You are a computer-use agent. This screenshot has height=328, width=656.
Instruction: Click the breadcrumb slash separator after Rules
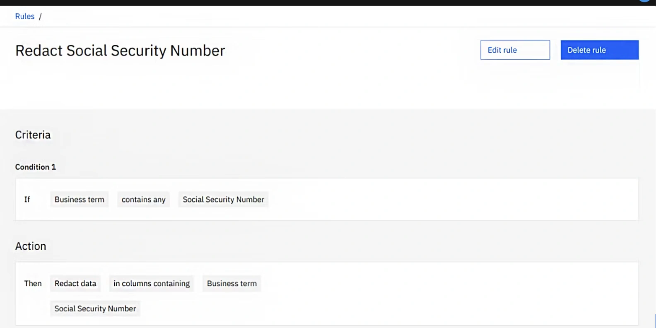tap(40, 17)
